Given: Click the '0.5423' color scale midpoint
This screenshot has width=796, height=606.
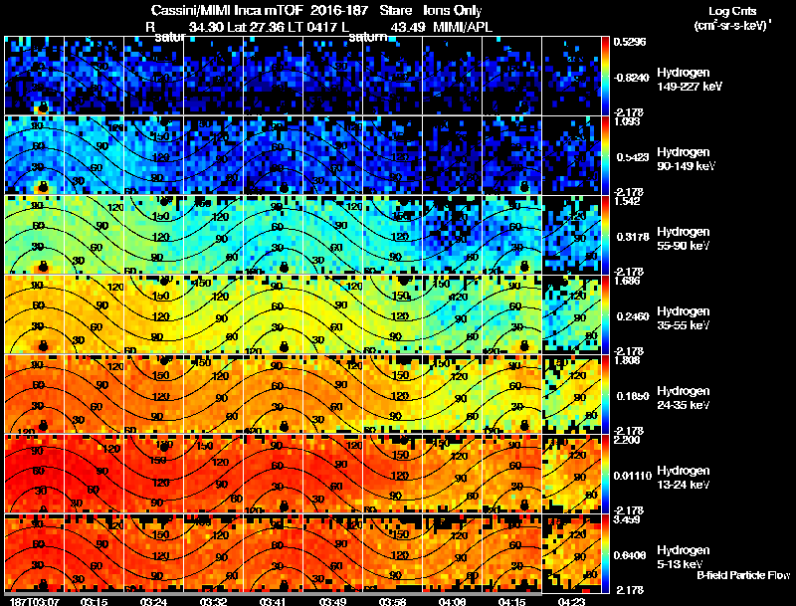Looking at the screenshot, I should point(633,157).
